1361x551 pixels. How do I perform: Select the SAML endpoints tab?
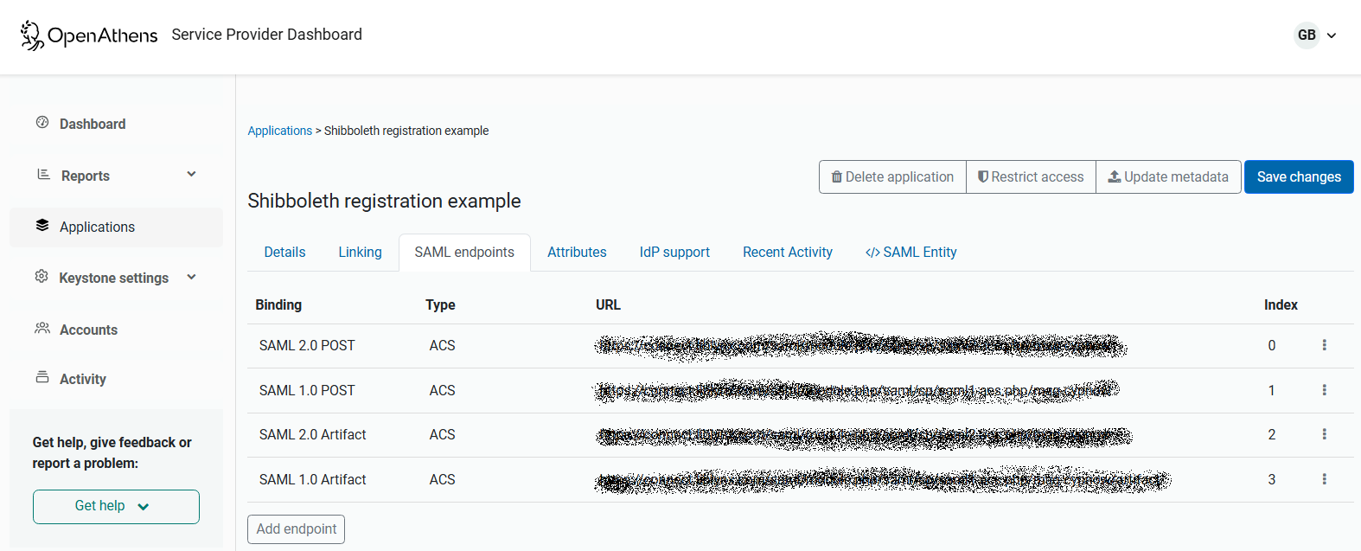coord(464,252)
